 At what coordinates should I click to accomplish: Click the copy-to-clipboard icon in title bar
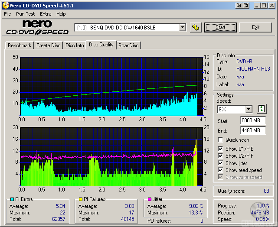coord(239,5)
